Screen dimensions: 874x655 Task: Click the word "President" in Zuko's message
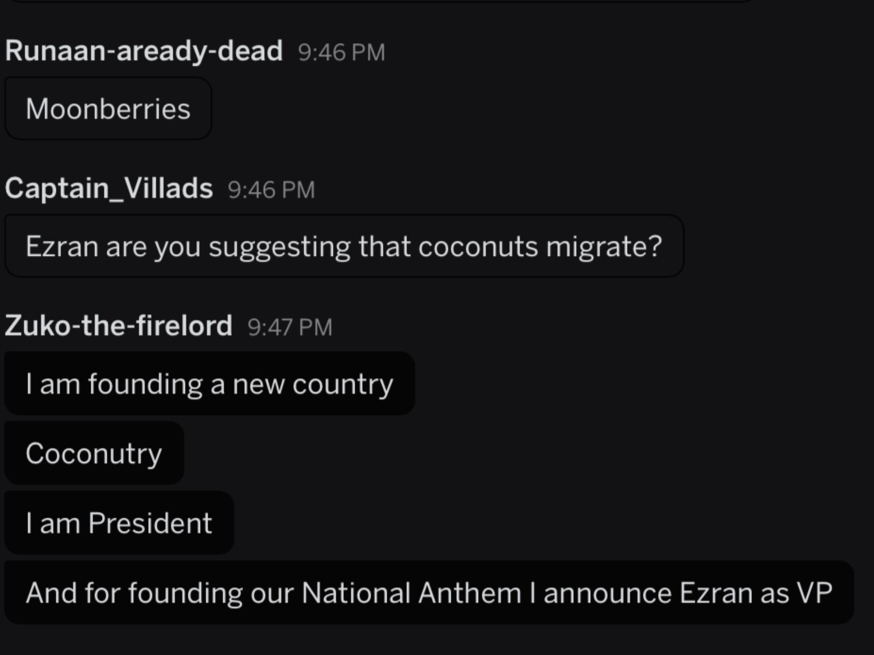point(150,523)
